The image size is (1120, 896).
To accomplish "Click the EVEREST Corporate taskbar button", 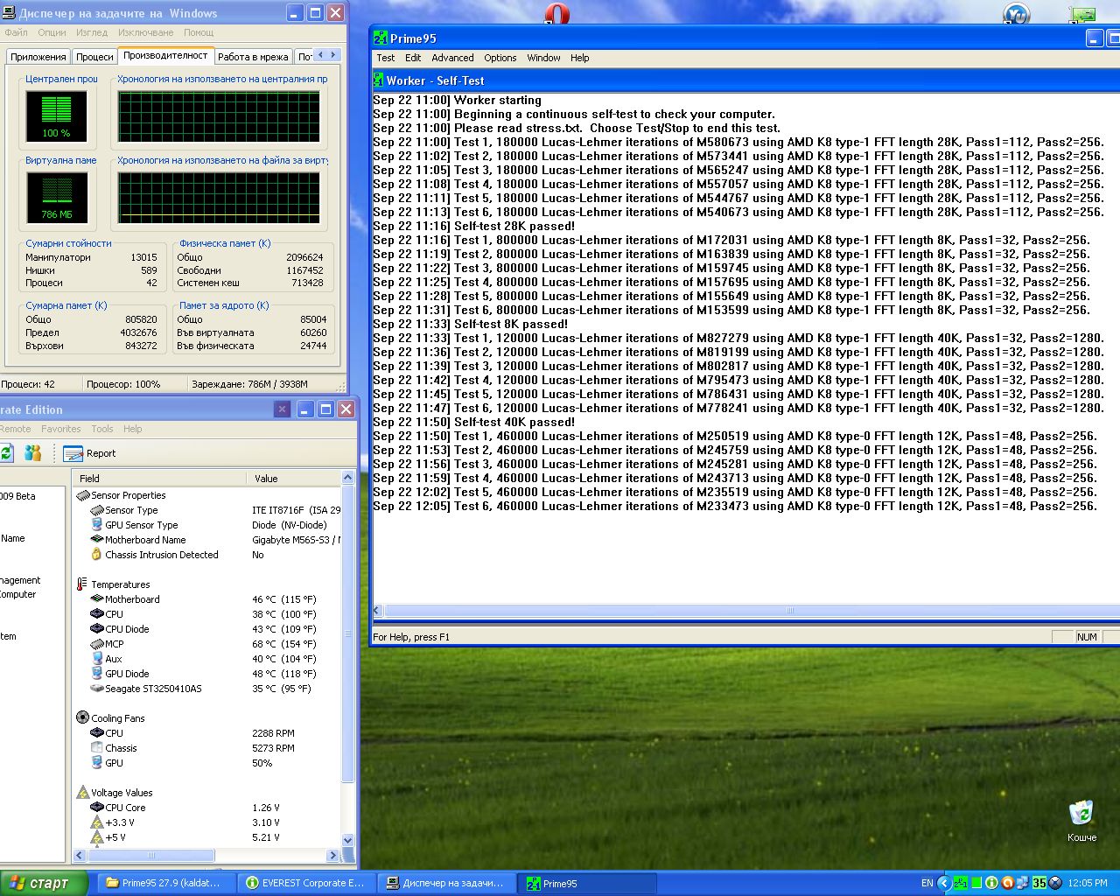I will point(306,883).
